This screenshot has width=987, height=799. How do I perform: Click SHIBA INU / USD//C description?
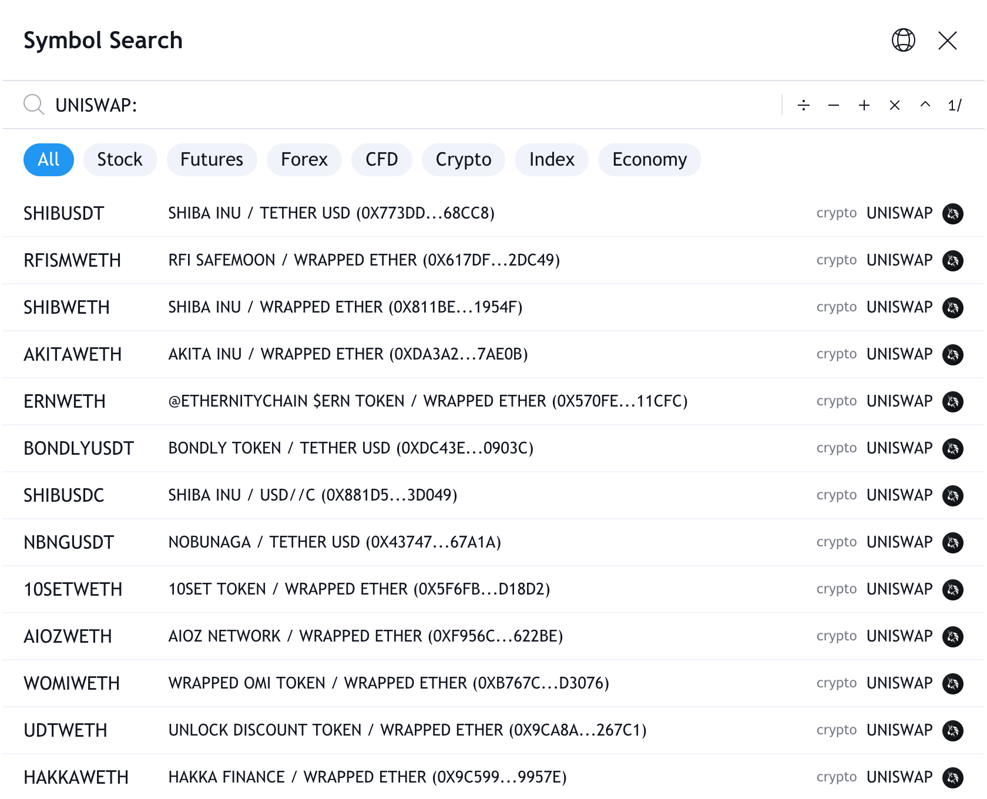pos(313,495)
